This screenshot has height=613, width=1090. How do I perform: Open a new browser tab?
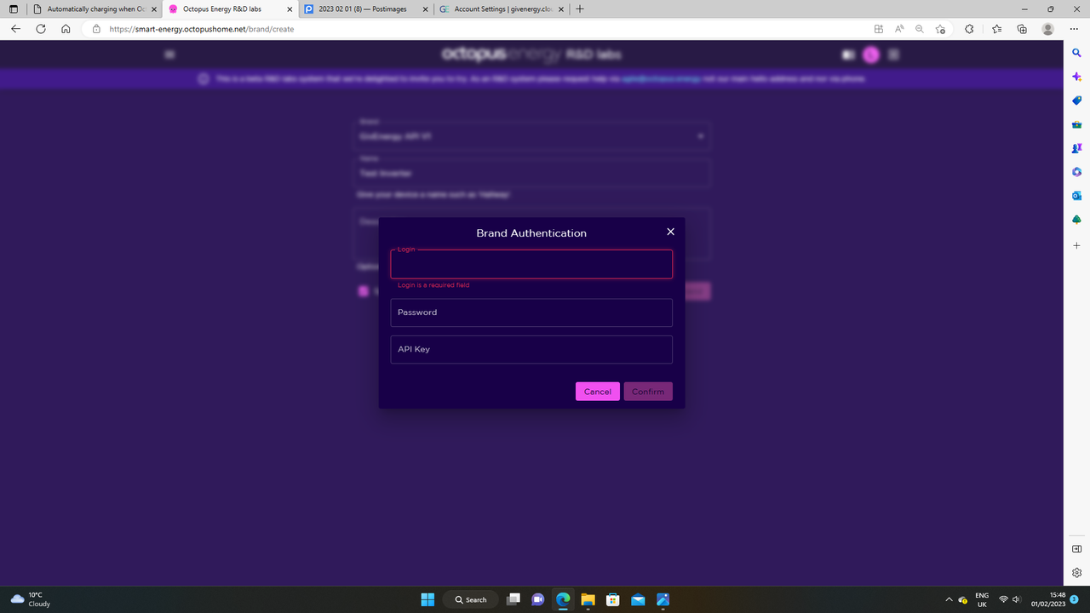pos(580,9)
